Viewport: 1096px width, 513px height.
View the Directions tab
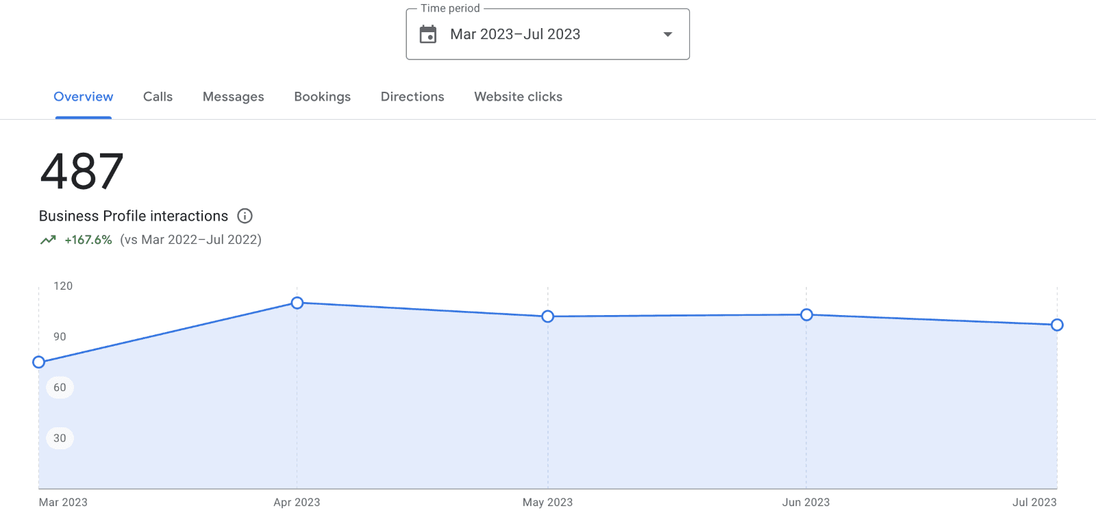coord(412,97)
